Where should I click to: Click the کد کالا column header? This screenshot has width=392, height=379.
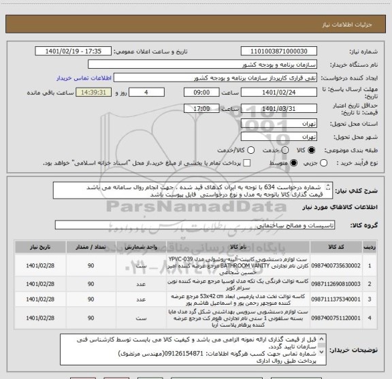336,247
